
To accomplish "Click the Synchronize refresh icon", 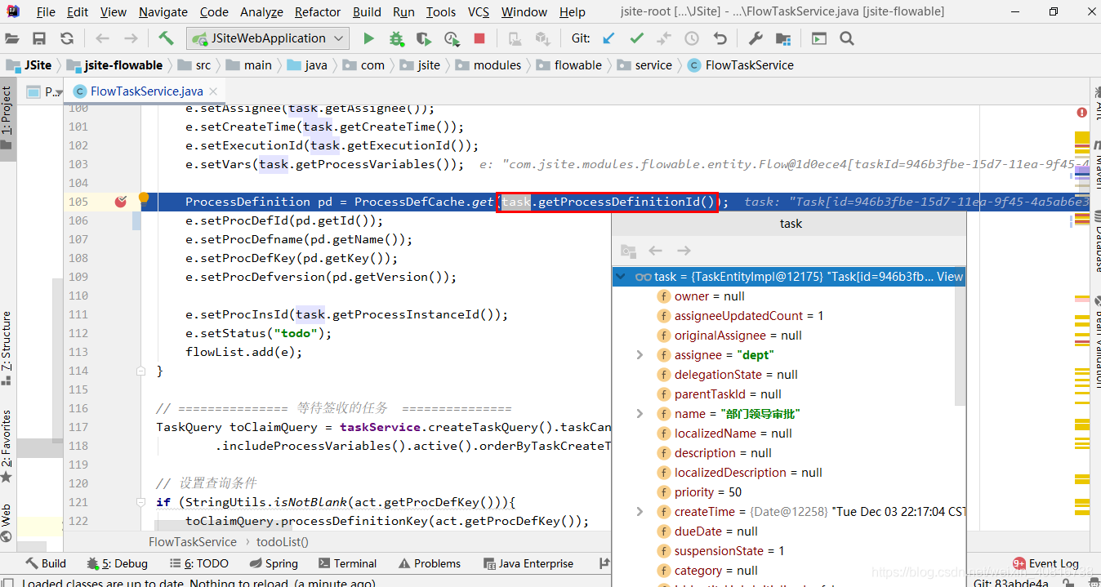I will [67, 38].
